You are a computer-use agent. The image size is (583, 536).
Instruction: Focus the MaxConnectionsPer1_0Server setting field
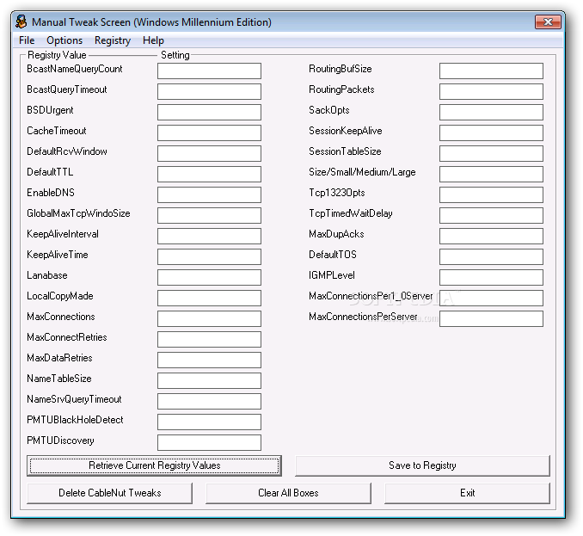pos(491,298)
